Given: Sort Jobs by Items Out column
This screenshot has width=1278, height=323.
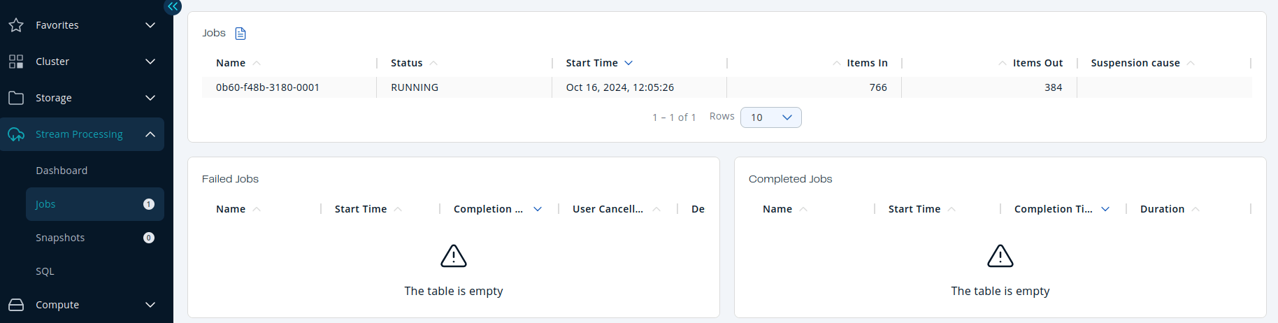Looking at the screenshot, I should coord(1003,63).
